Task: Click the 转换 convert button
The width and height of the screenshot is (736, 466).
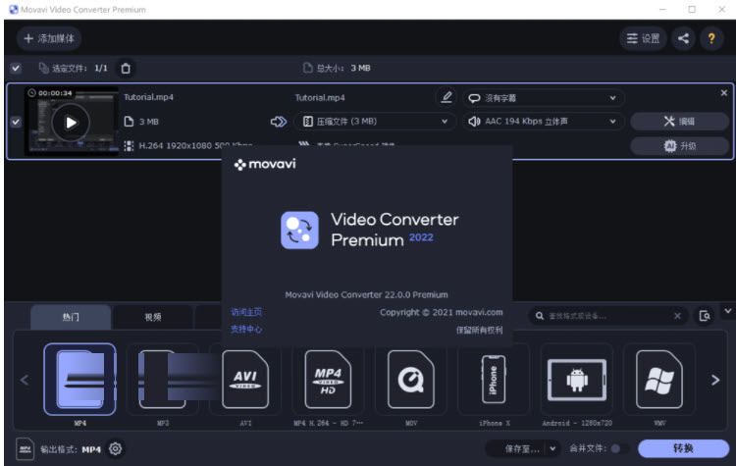Action: pyautogui.click(x=684, y=448)
